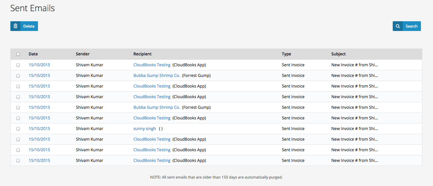
Task: Check the last email row's checkbox
Action: coord(18,161)
